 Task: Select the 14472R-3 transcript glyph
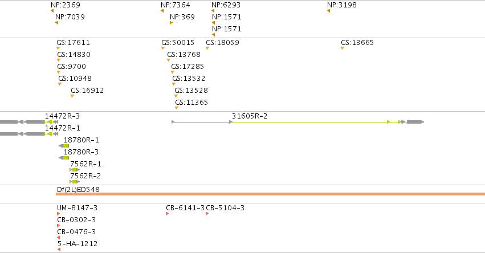29,122
